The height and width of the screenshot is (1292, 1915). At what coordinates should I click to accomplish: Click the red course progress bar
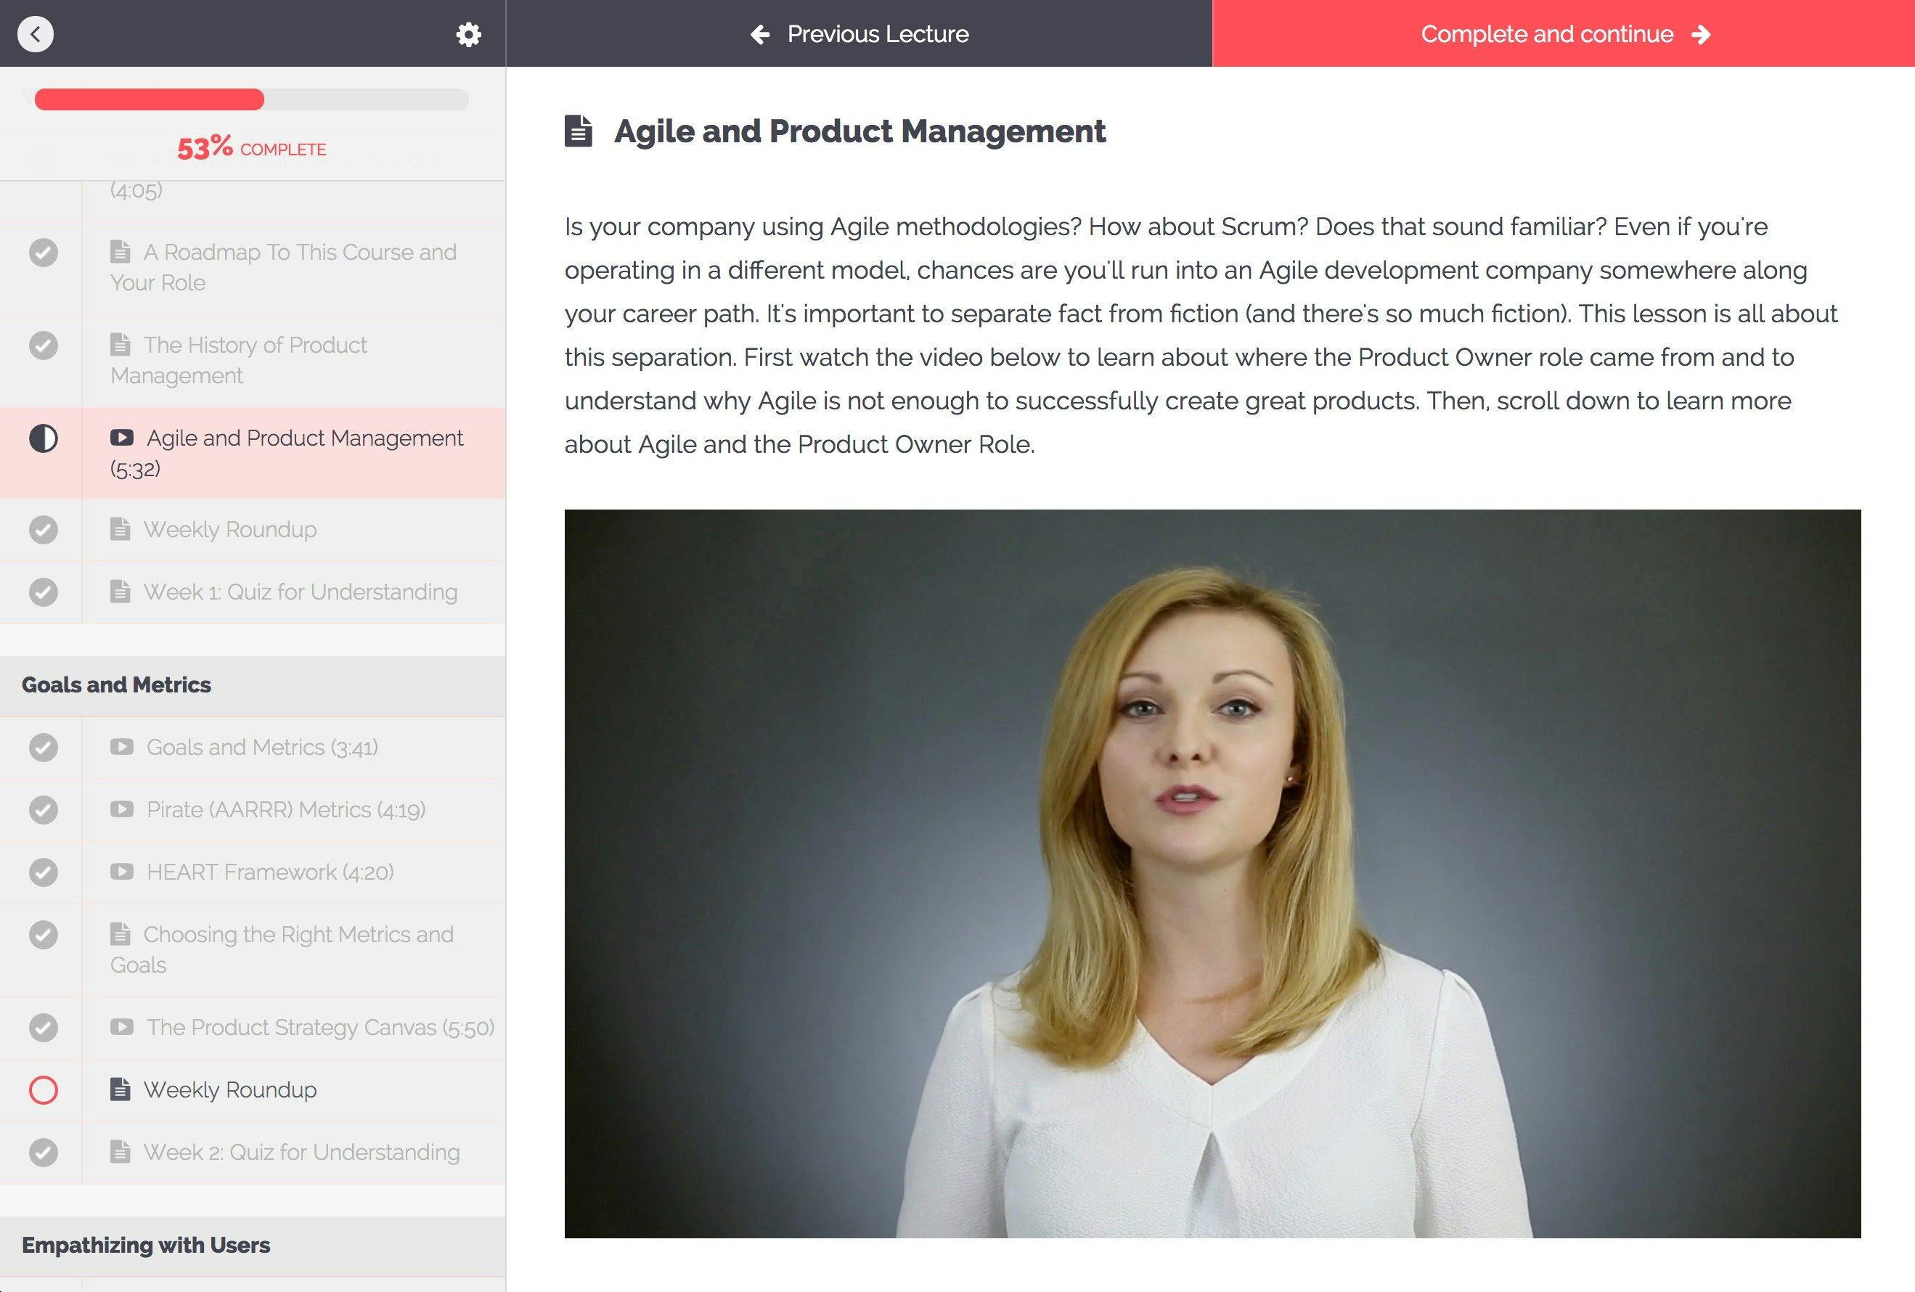coord(149,99)
